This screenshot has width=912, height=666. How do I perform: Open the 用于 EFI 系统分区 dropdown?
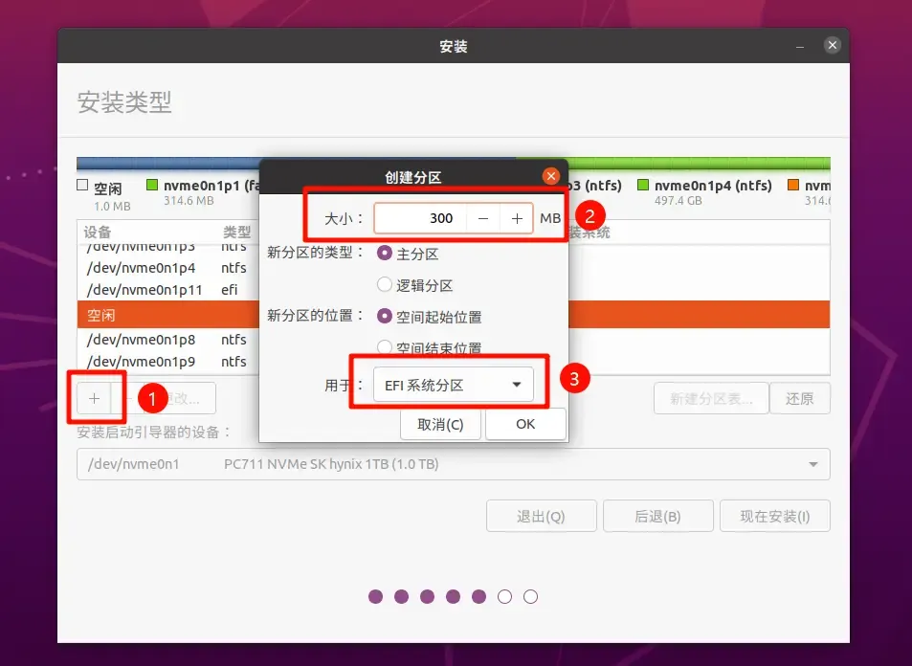tap(453, 385)
